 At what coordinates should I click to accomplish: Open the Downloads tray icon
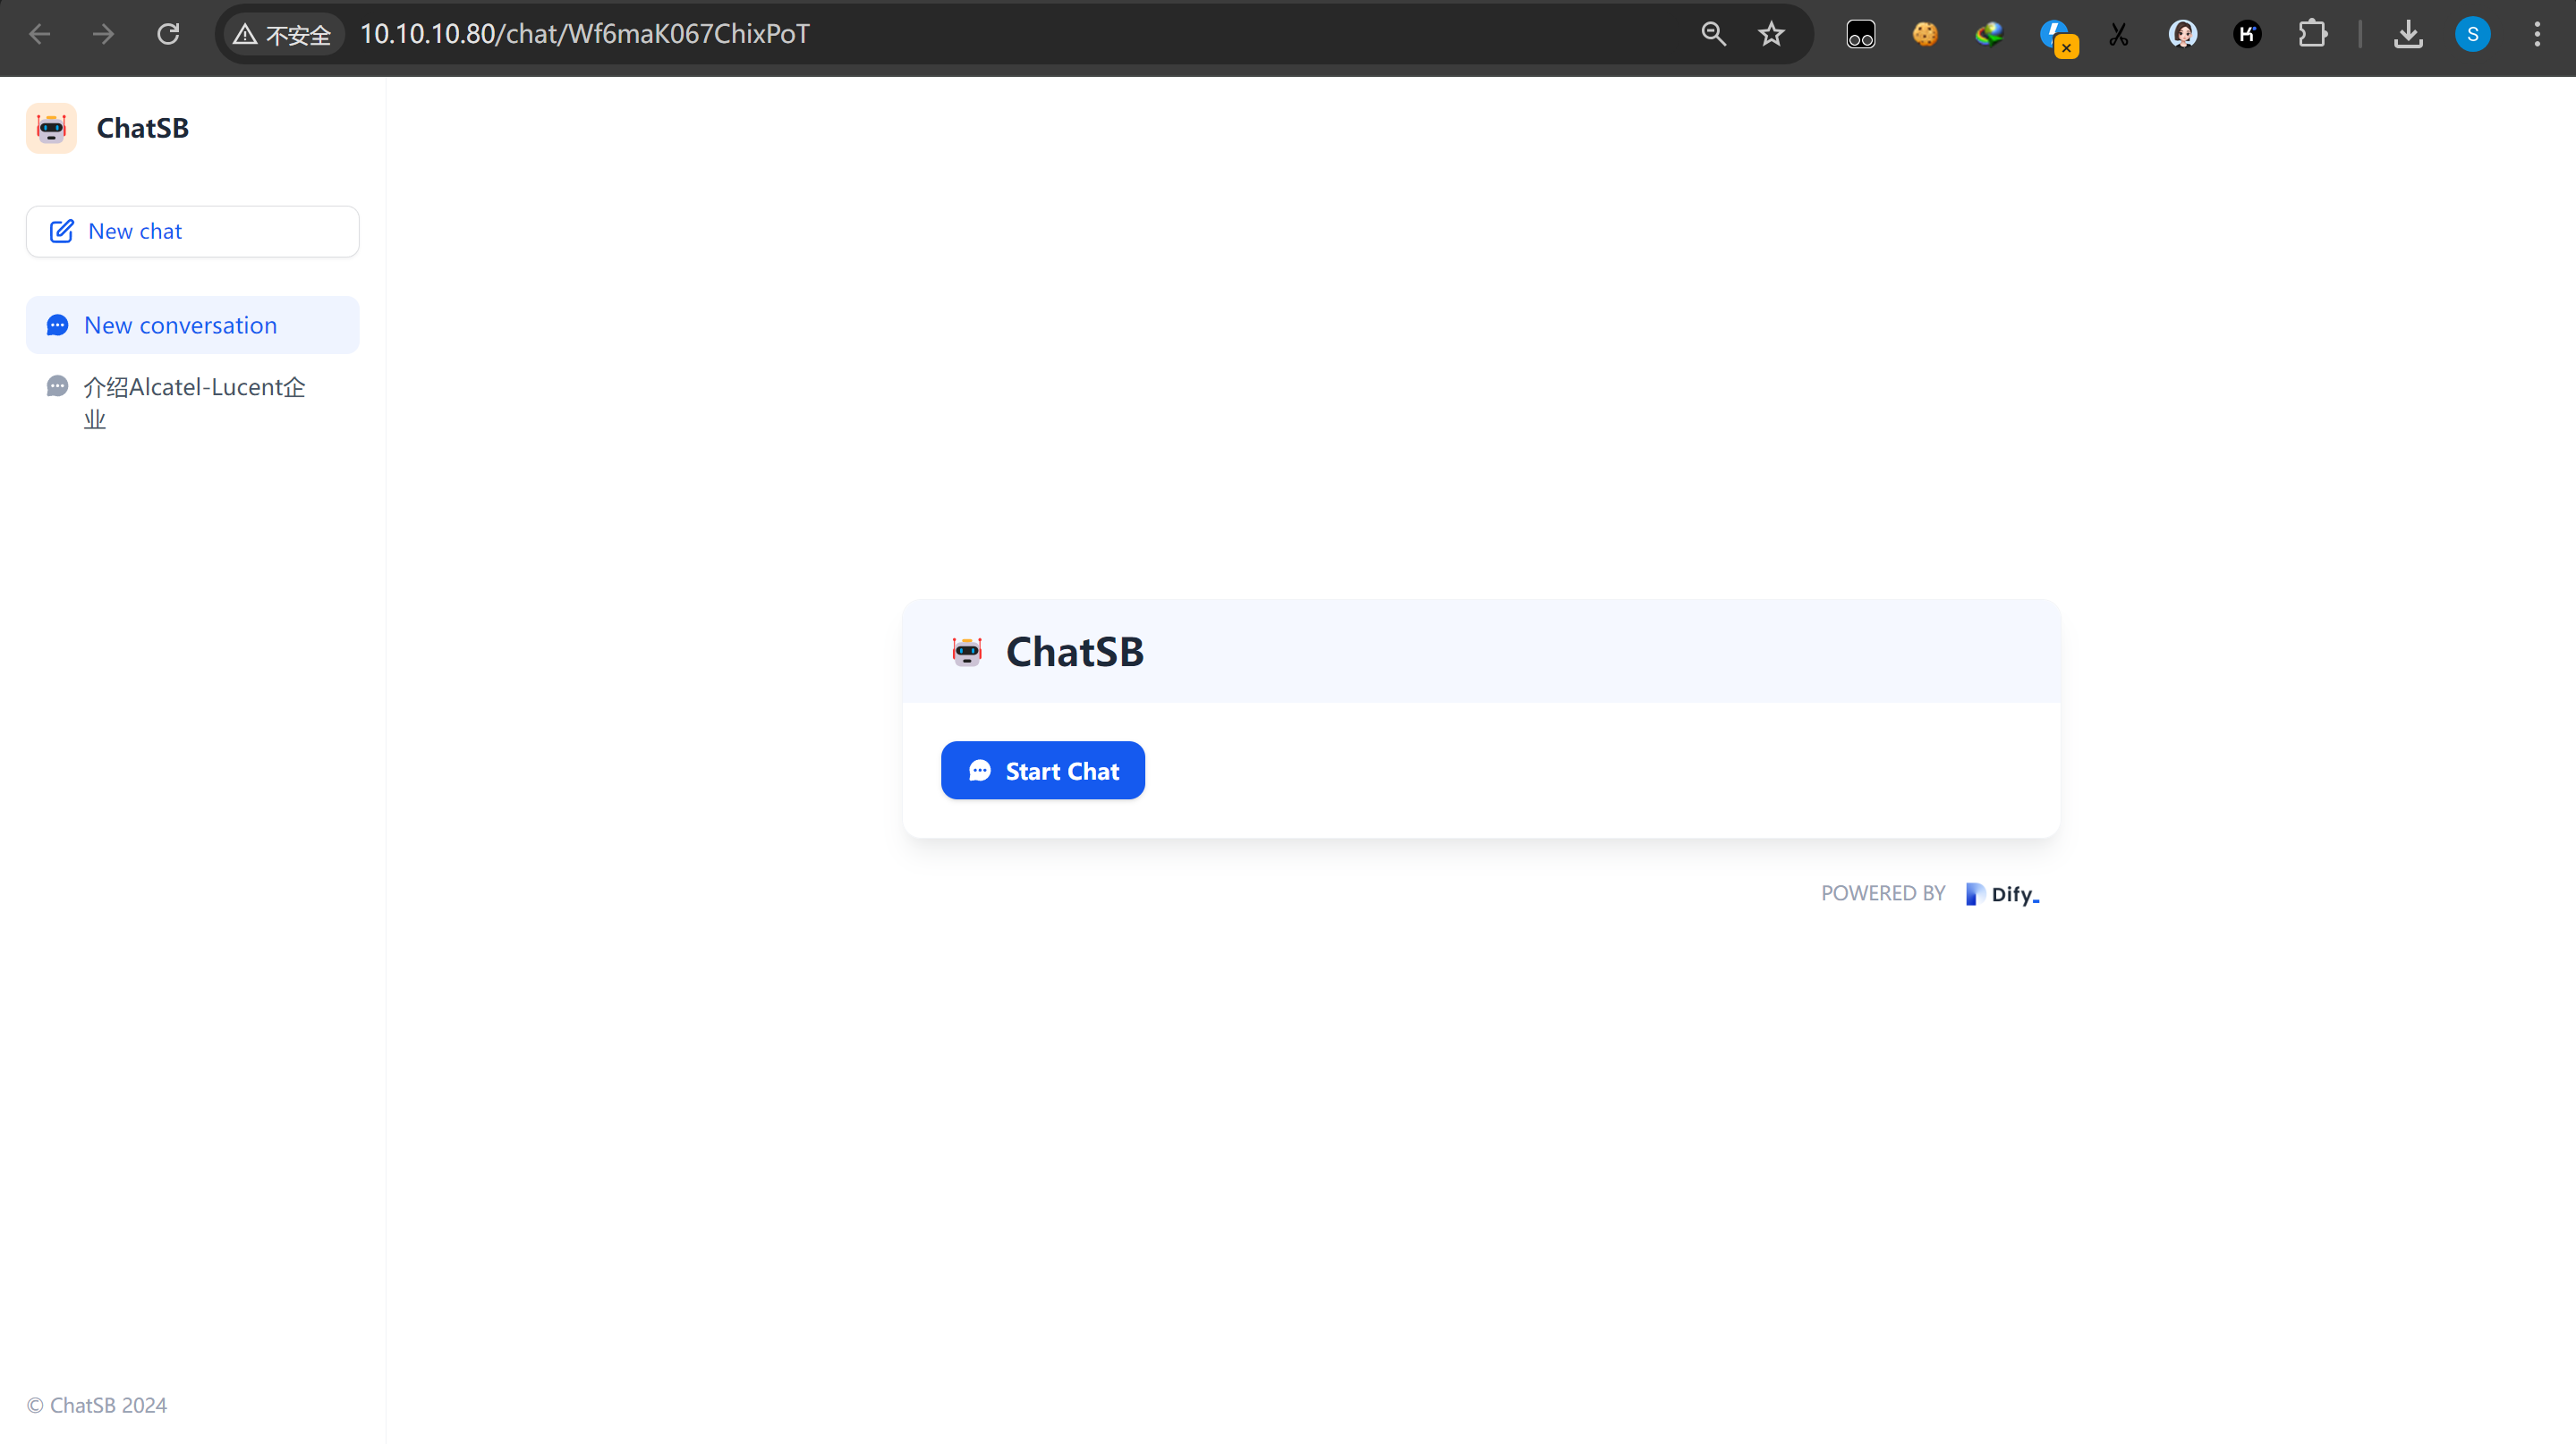click(x=2408, y=34)
